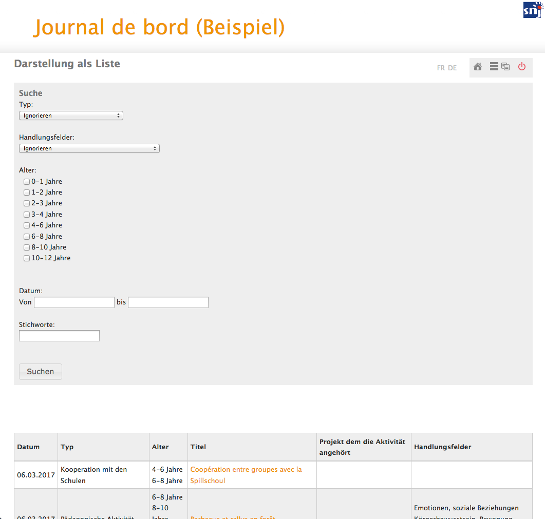Check the 0-1 Jahre age box

click(27, 182)
